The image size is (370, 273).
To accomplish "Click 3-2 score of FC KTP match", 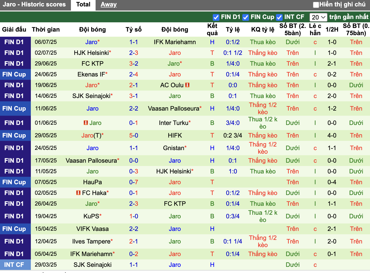I will tap(134, 64).
